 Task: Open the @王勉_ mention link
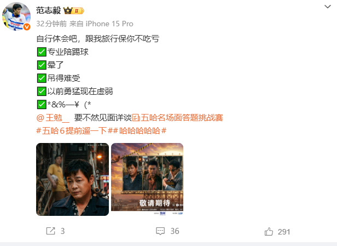point(53,118)
